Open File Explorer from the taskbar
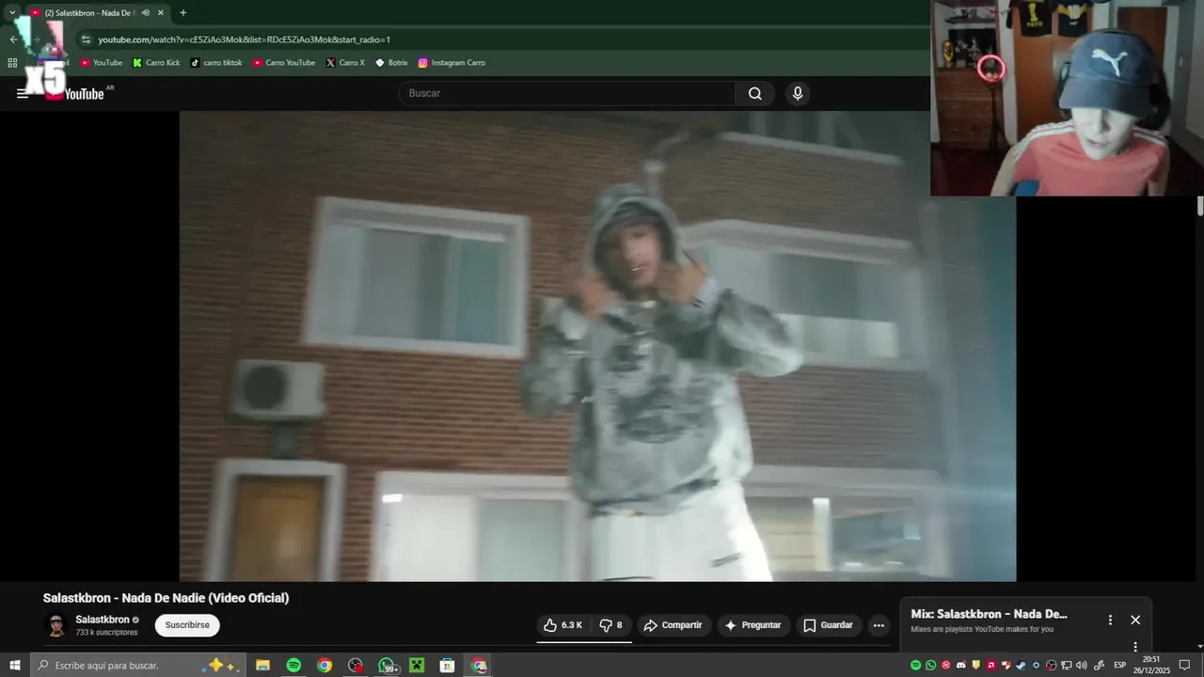Viewport: 1204px width, 677px height. coord(262,666)
